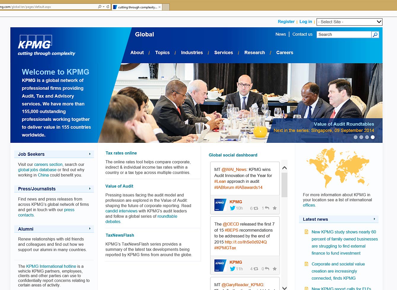Select first carousel slide dot
The image size is (397, 290).
click(x=355, y=137)
